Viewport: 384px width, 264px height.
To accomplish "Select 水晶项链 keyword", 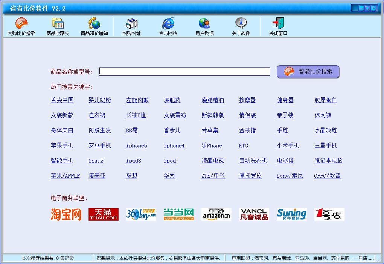I will pyautogui.click(x=326, y=130).
